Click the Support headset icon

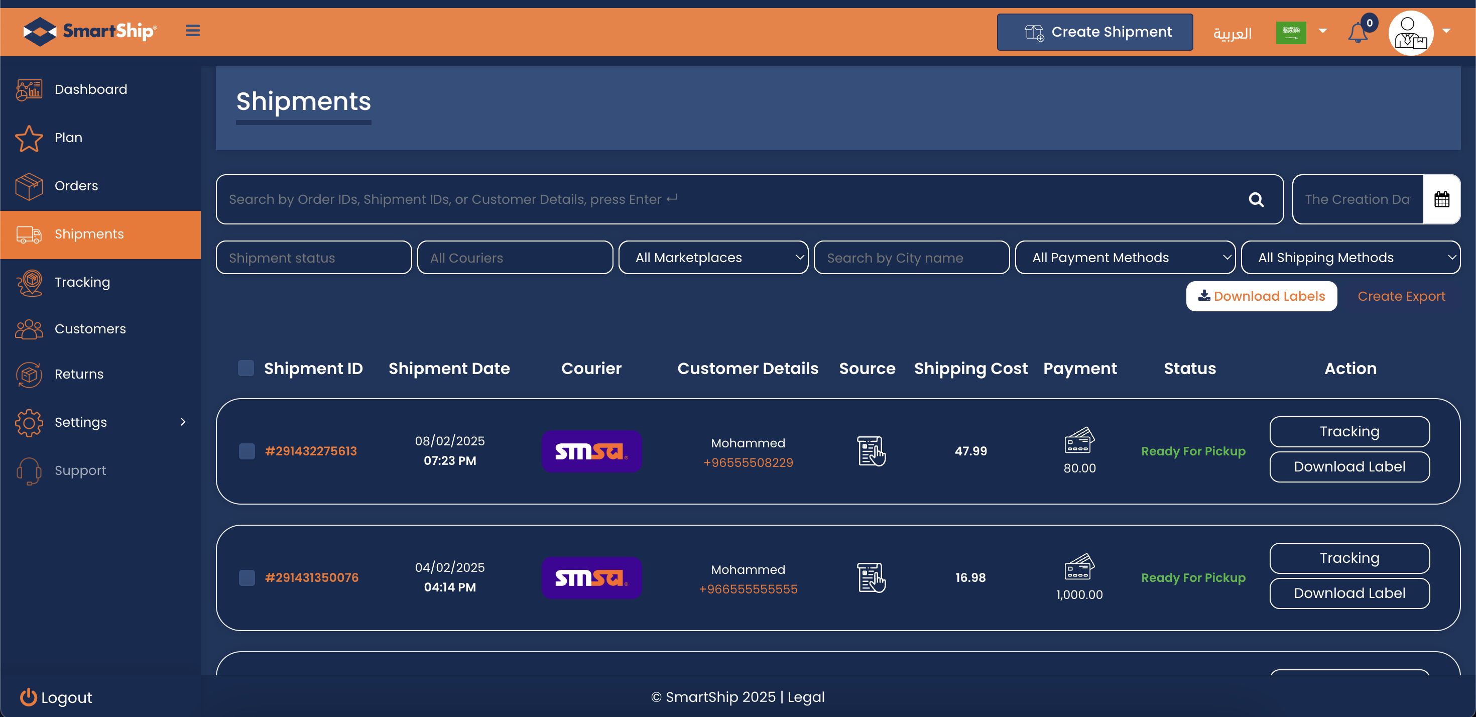coord(29,470)
